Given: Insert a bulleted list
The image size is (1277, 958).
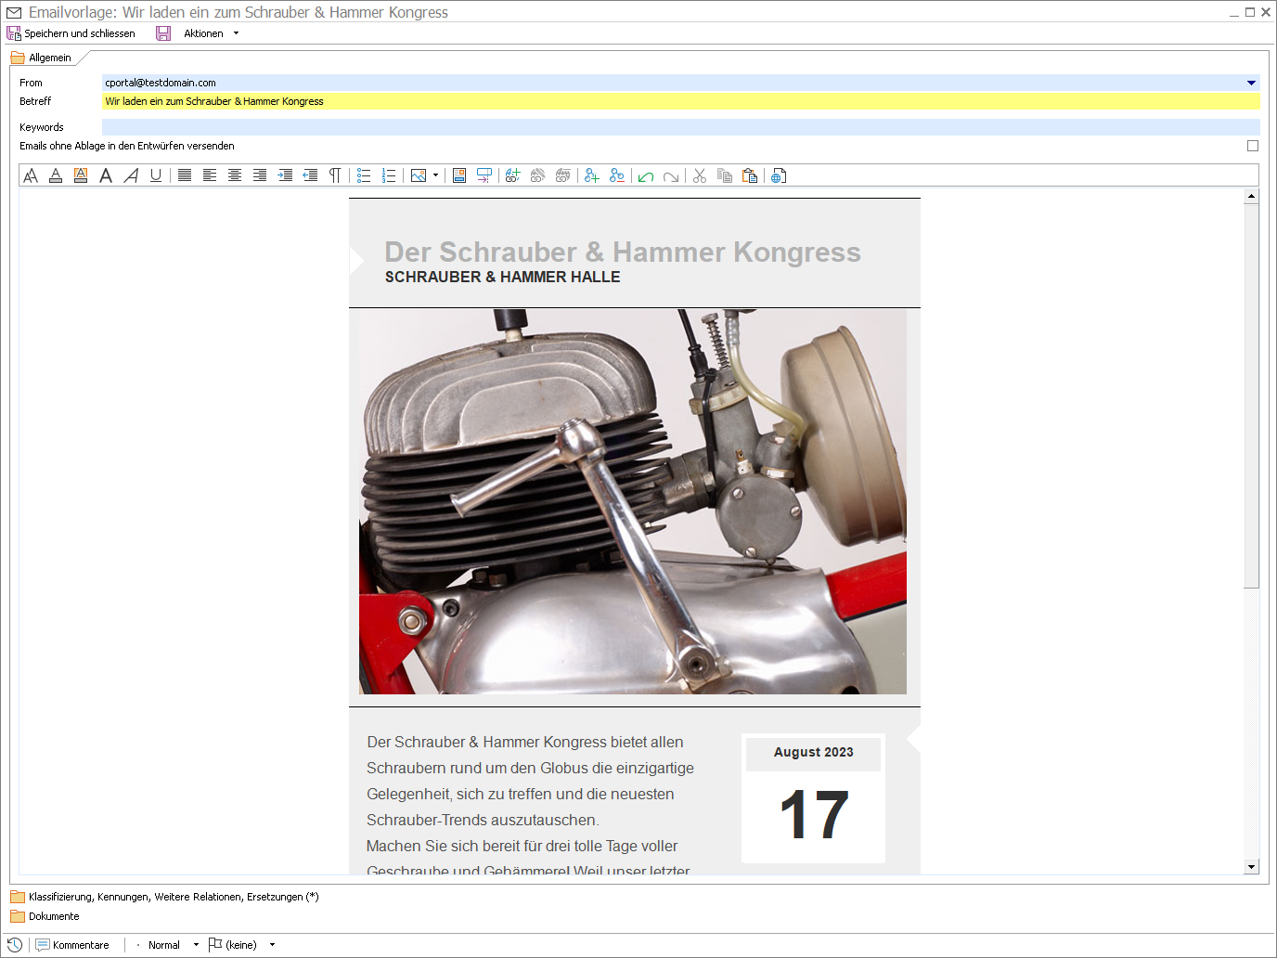Looking at the screenshot, I should [x=364, y=175].
